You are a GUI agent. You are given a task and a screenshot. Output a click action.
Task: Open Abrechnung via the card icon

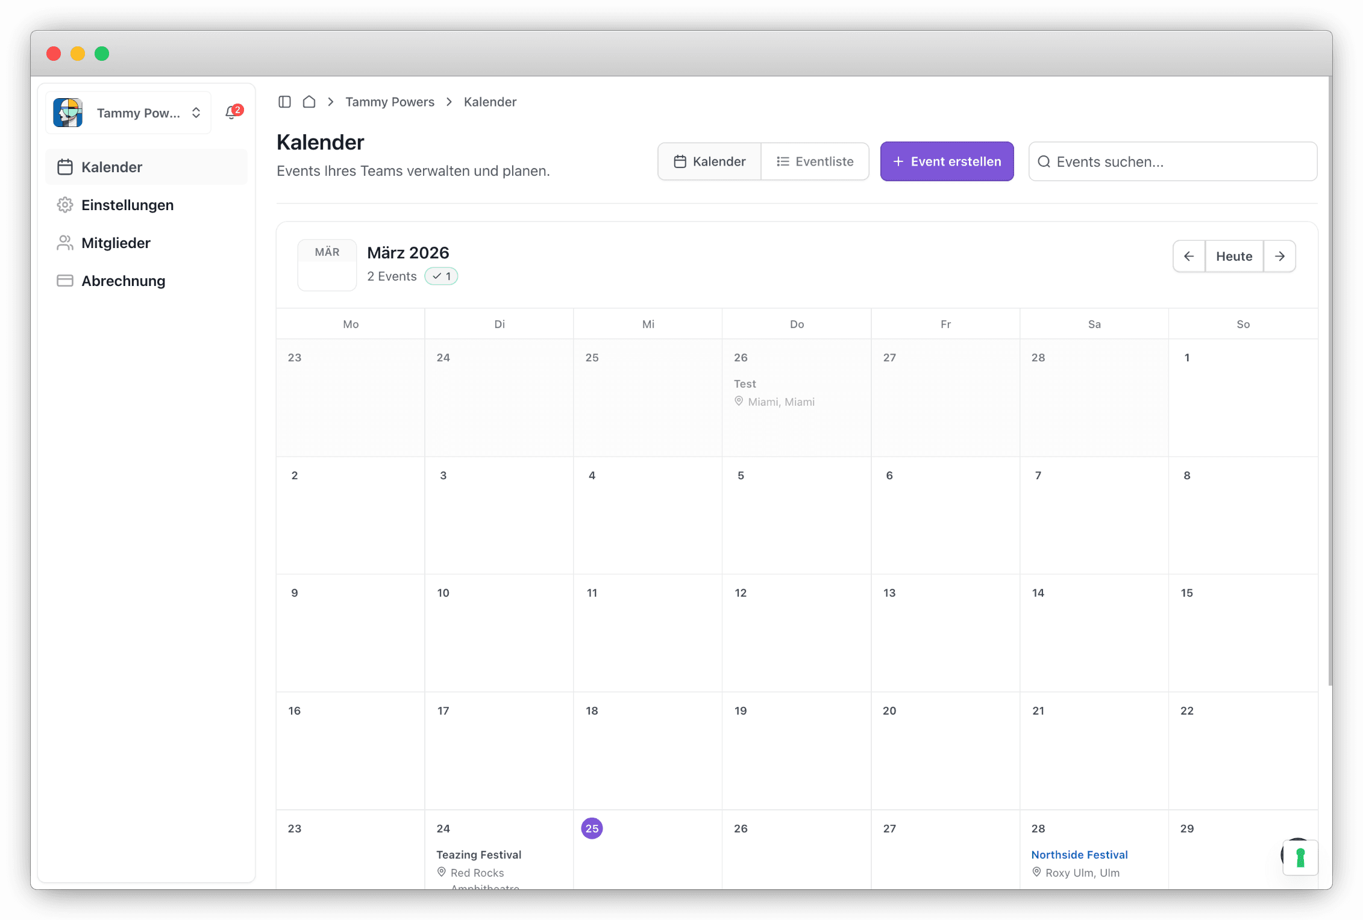click(65, 281)
